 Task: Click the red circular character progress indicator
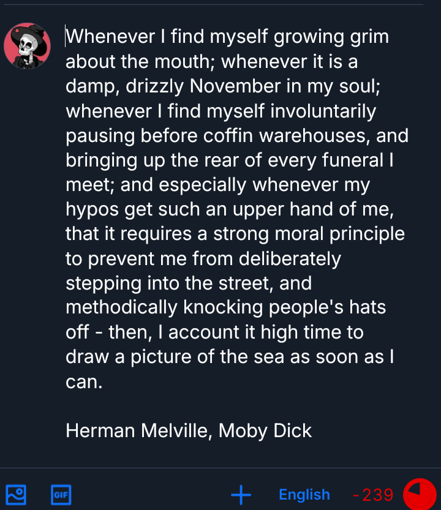[420, 494]
